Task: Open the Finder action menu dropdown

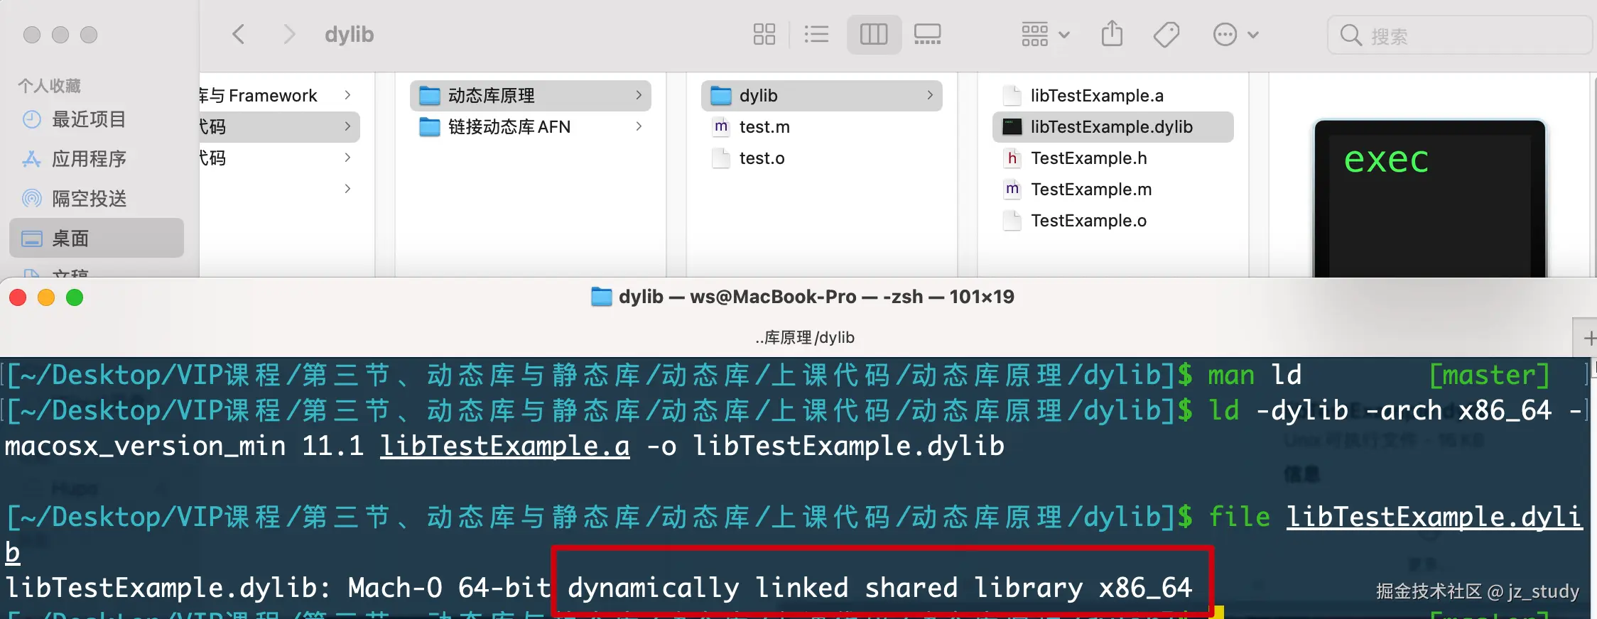Action: coord(1235,34)
